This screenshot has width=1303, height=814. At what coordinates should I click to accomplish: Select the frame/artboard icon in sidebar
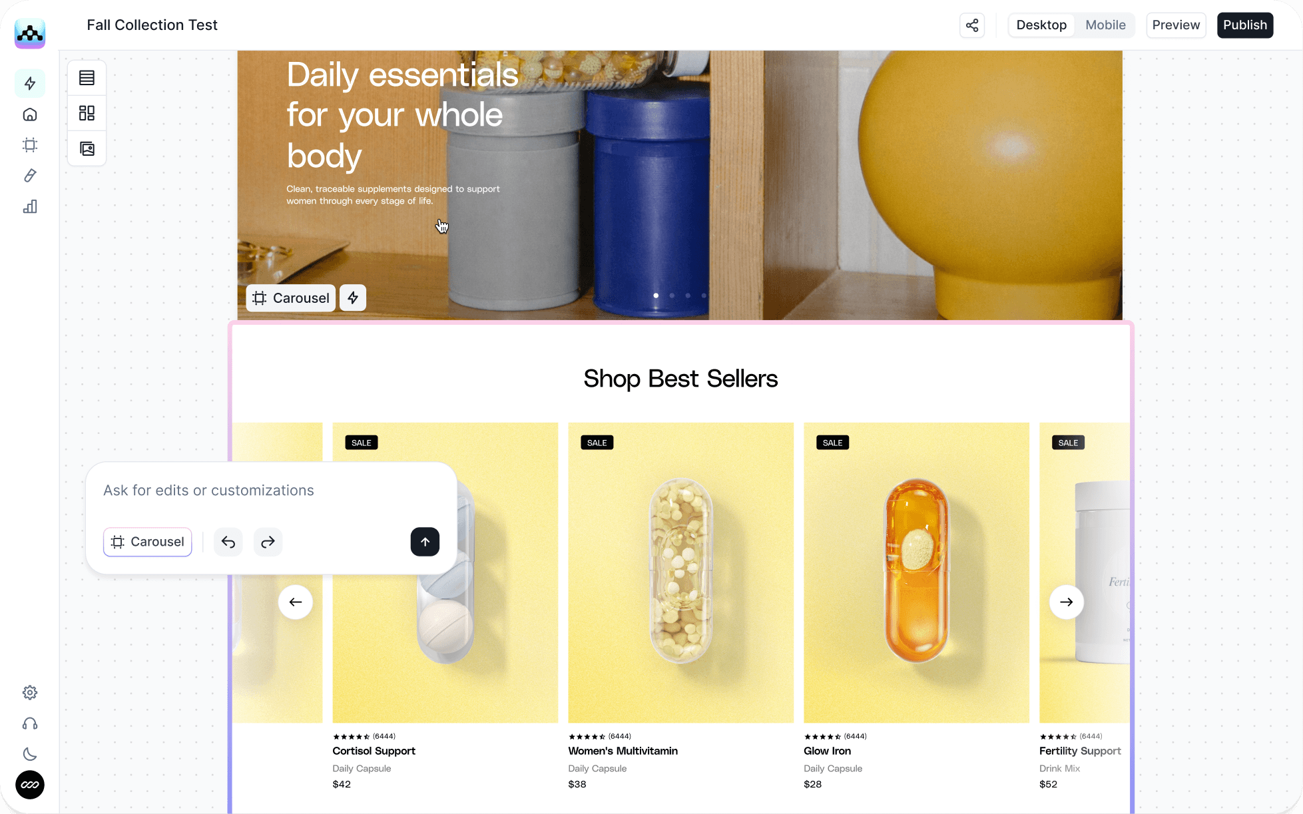[30, 145]
